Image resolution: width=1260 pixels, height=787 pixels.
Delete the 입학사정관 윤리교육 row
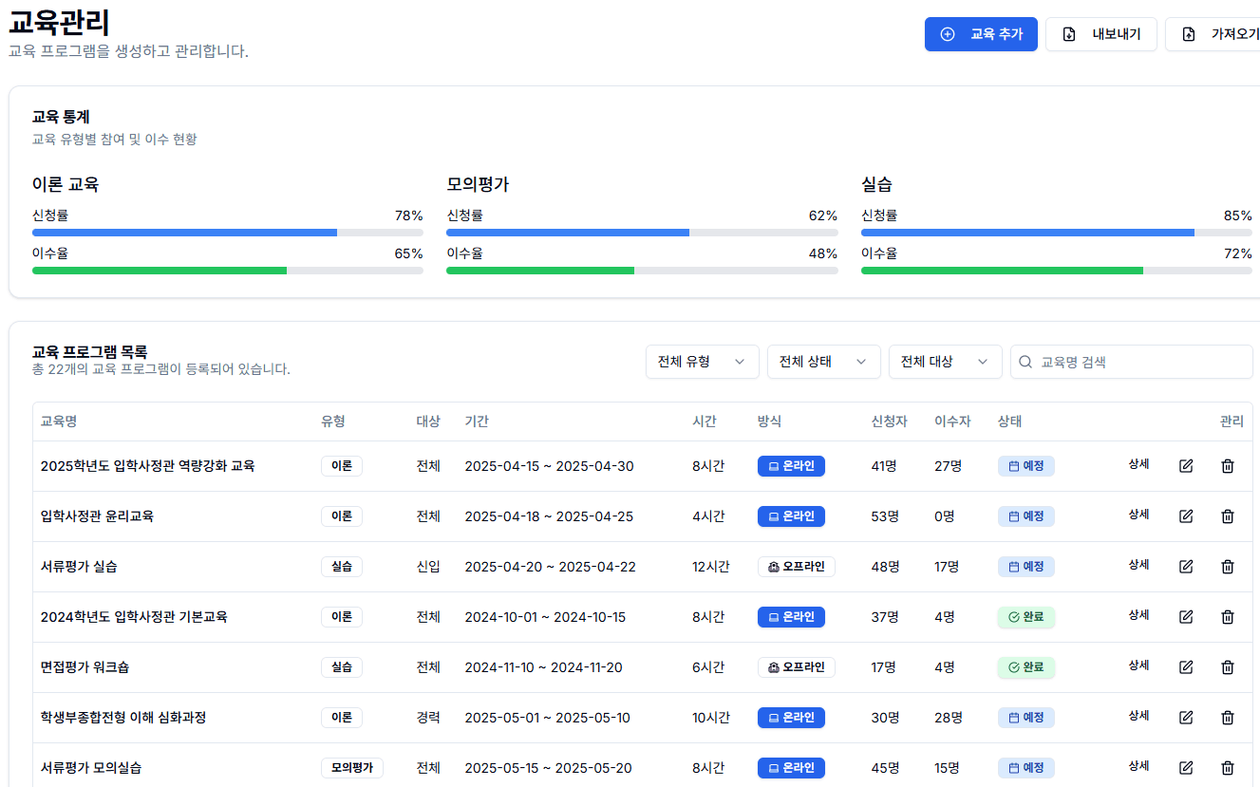(1228, 516)
